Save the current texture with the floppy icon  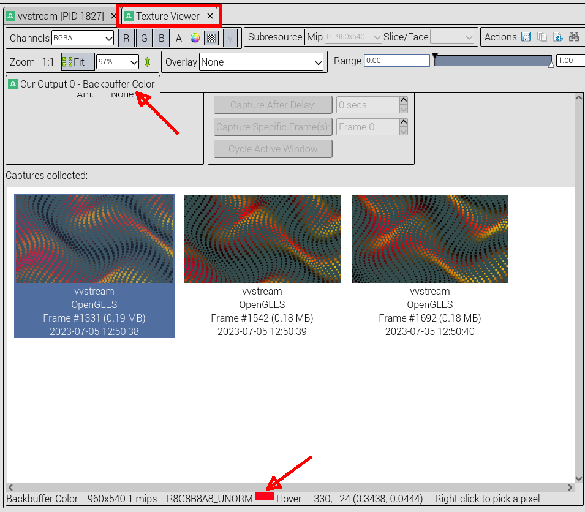point(526,37)
